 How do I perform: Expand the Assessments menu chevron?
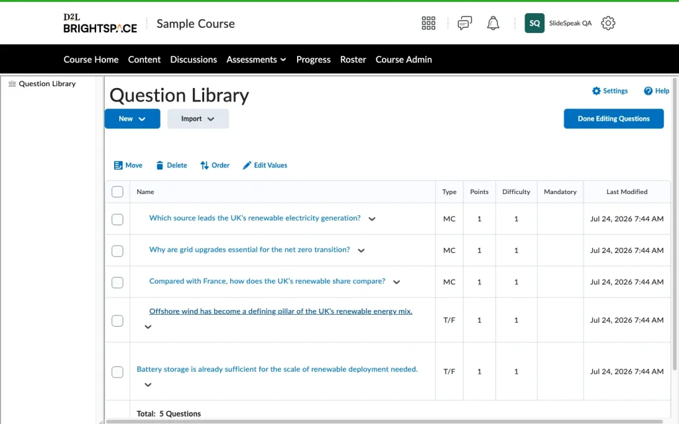pos(283,60)
